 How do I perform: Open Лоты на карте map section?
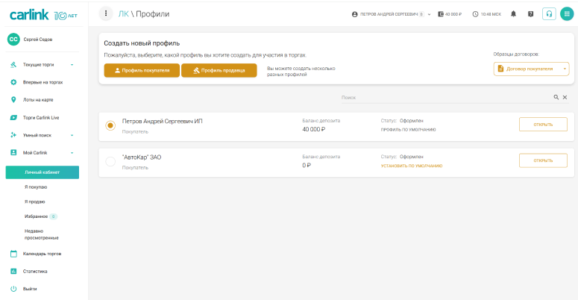tap(37, 99)
